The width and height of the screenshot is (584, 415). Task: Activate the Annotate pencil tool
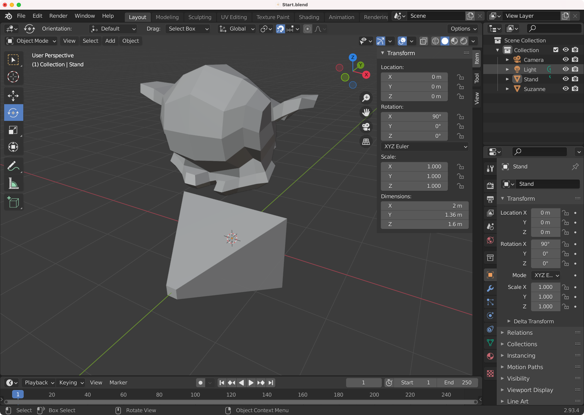tap(13, 166)
